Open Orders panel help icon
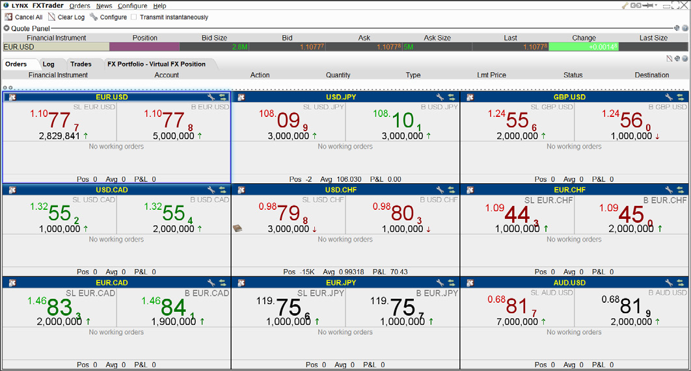The height and width of the screenshot is (371, 691). click(685, 58)
